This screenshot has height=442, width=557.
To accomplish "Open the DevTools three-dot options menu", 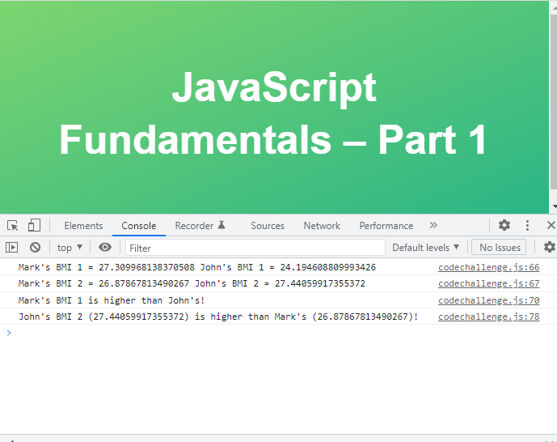I will (x=527, y=225).
